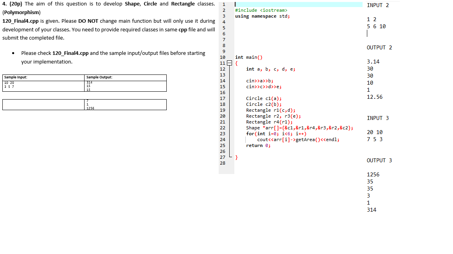Screen dimensions: 453x254
Task: Click the cursor position after 5 6 10
Action: point(366,33)
